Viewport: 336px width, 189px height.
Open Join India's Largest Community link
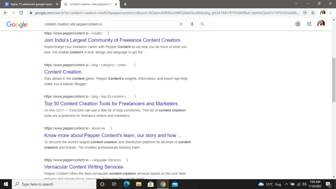pyautogui.click(x=112, y=40)
